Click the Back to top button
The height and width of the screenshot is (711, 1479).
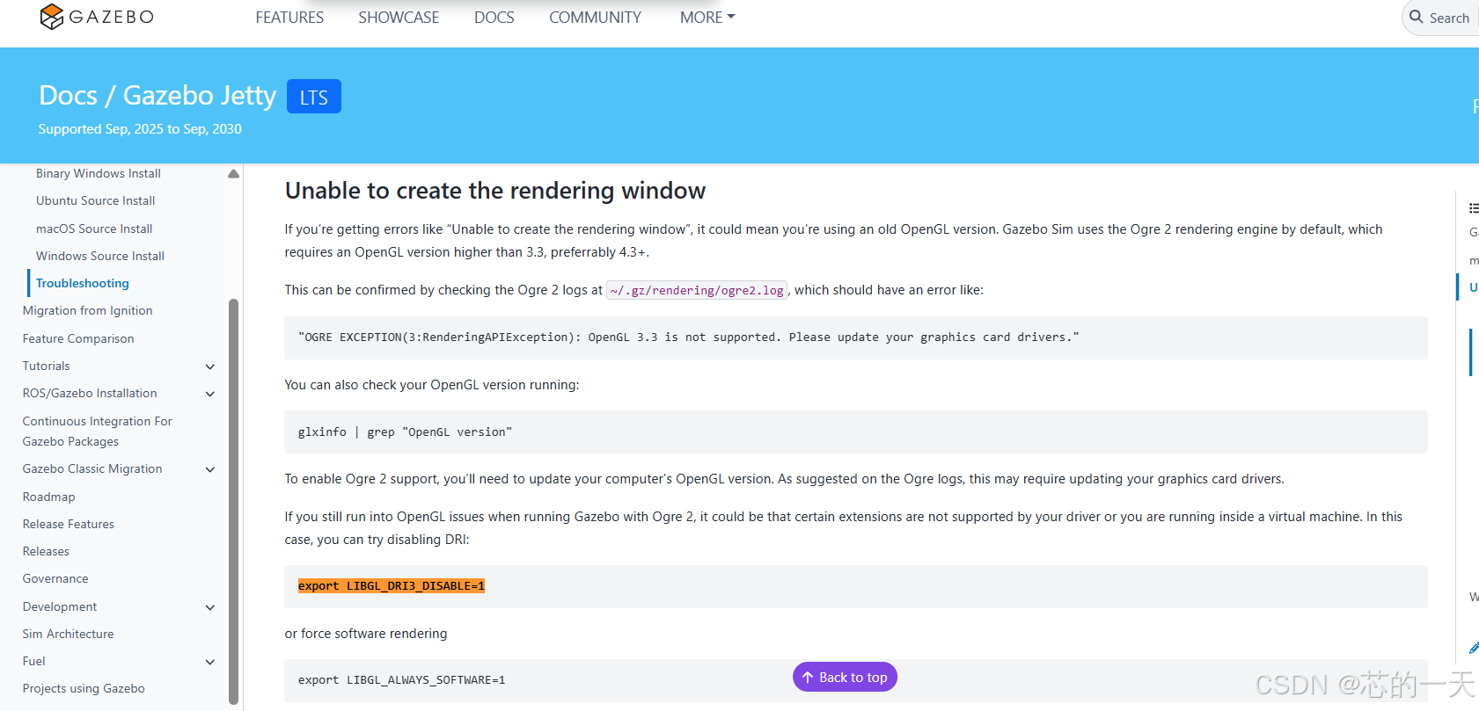click(x=845, y=677)
